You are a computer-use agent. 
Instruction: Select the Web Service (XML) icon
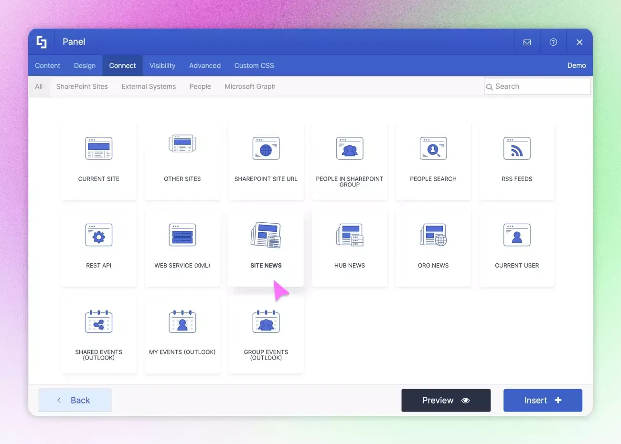tap(182, 235)
